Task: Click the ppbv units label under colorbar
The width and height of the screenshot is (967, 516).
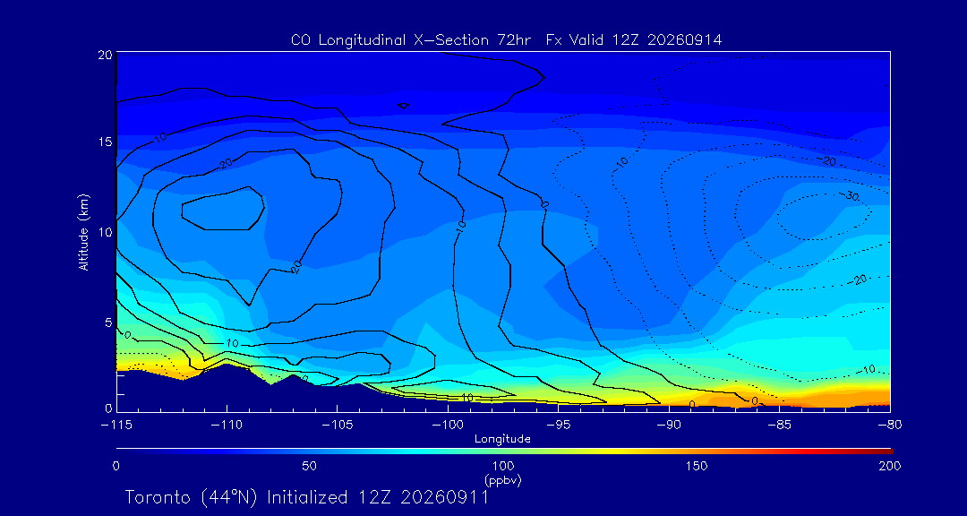Action: tap(502, 479)
